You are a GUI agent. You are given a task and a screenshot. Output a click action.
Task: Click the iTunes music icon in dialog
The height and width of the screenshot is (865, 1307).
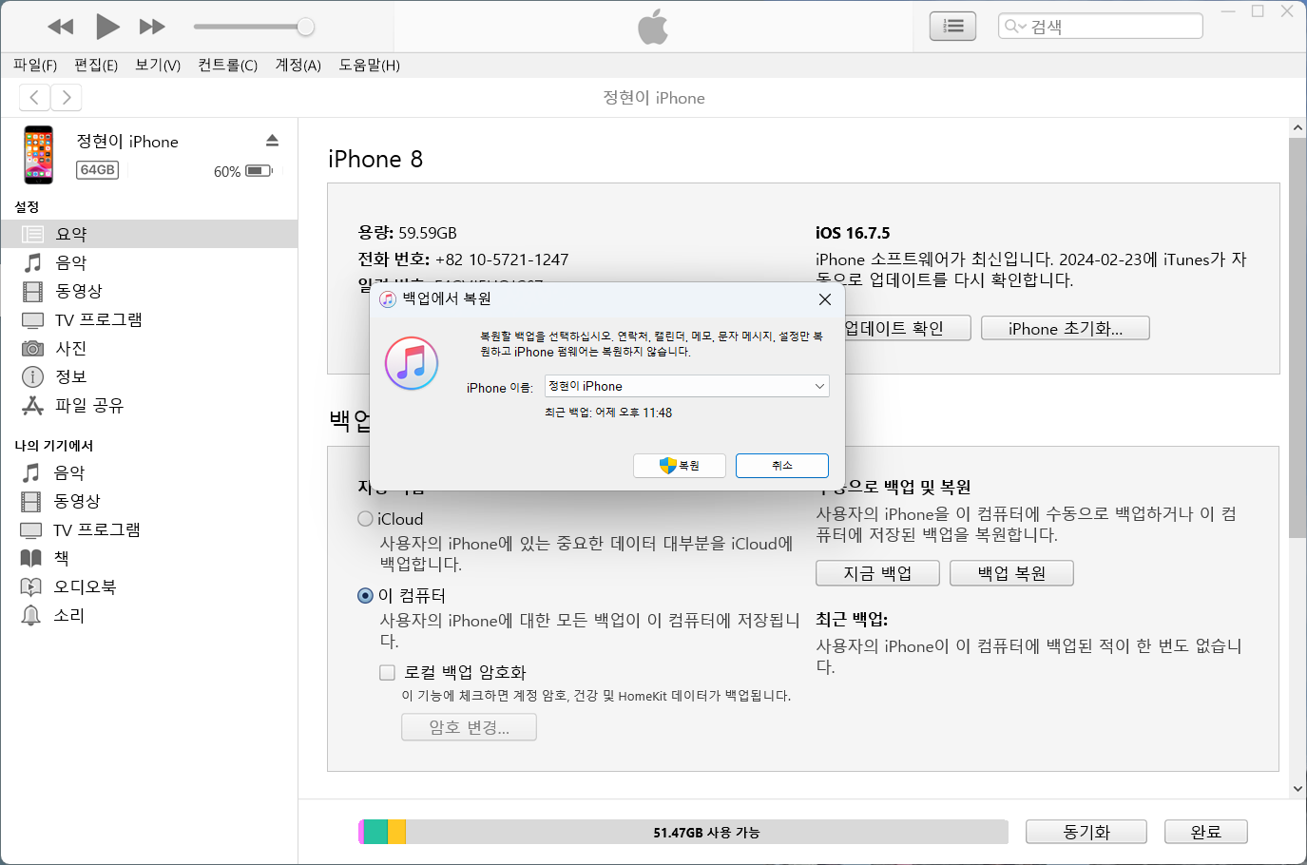412,363
